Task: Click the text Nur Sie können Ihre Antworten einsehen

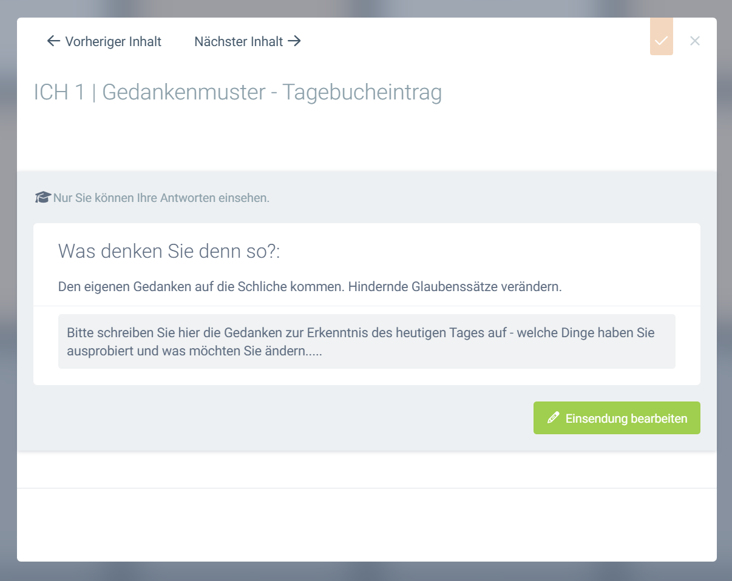Action: [161, 198]
